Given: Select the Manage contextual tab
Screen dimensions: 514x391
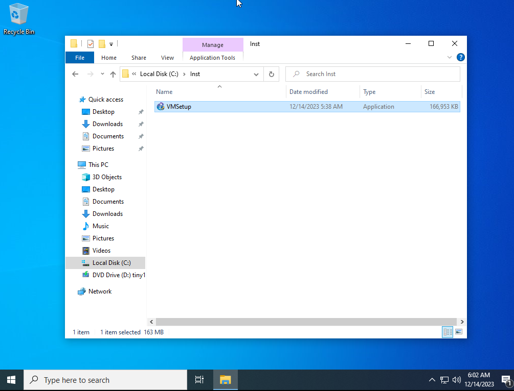Looking at the screenshot, I should tap(213, 45).
